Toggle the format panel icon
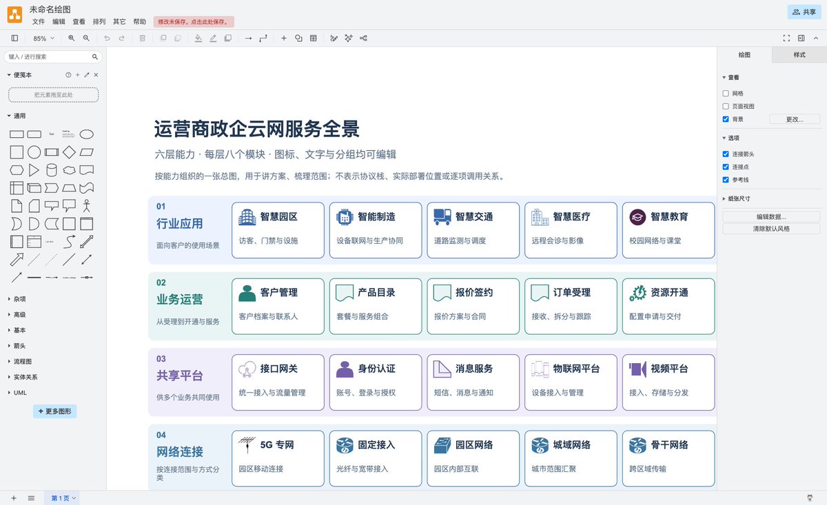This screenshot has height=505, width=827. [x=801, y=39]
